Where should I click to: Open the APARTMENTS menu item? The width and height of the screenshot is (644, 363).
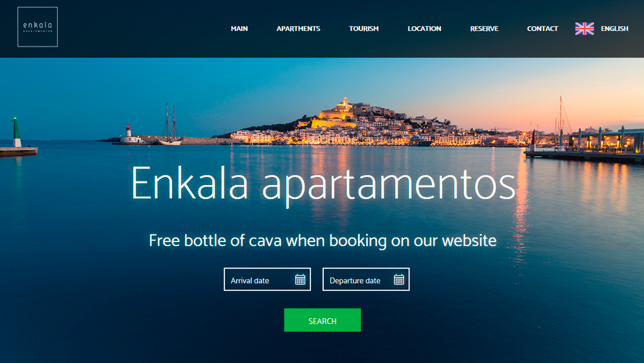[x=298, y=28]
